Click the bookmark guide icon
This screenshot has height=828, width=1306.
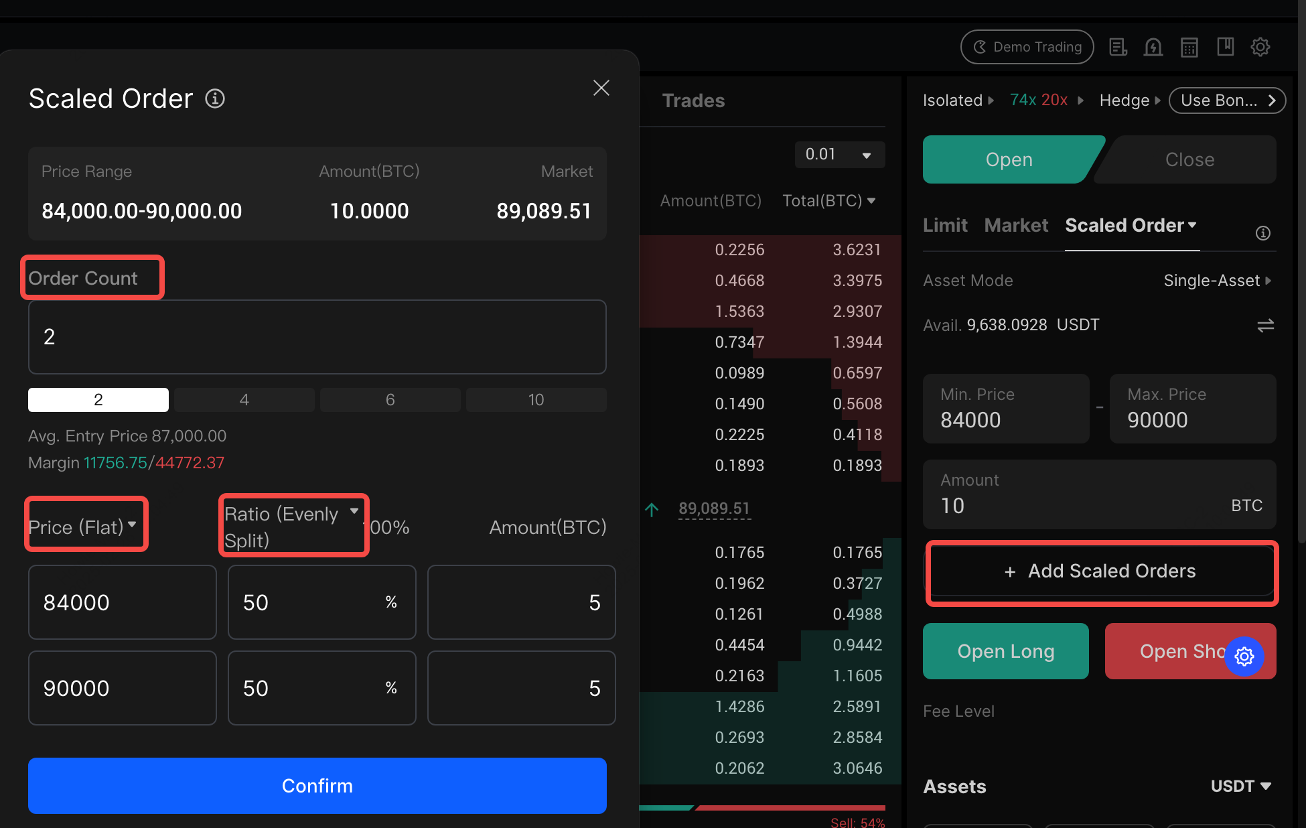[x=1225, y=47]
